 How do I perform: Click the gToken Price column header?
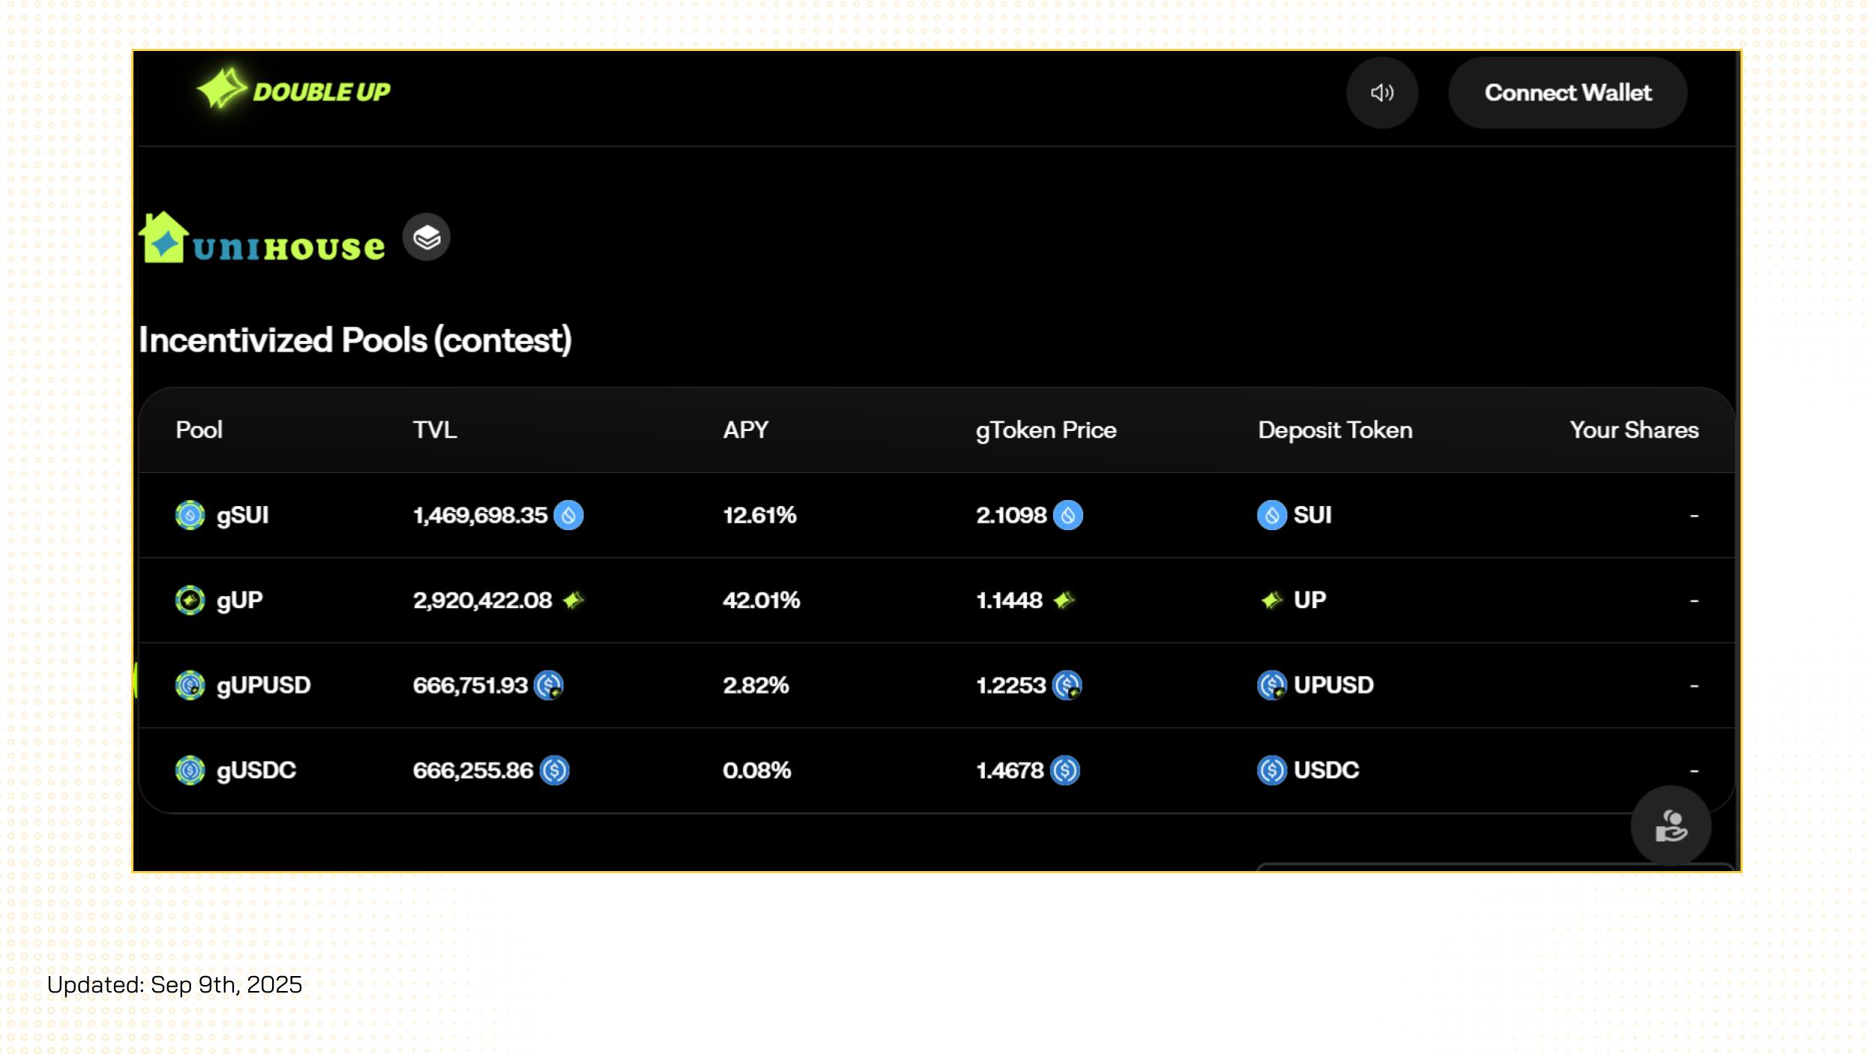(x=1046, y=430)
